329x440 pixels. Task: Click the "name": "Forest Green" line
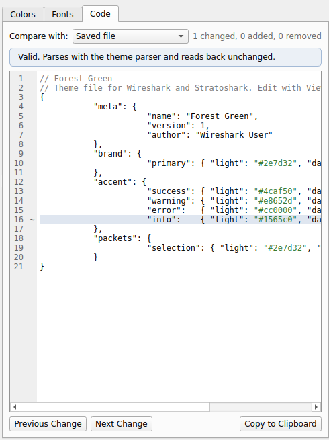tap(203, 116)
